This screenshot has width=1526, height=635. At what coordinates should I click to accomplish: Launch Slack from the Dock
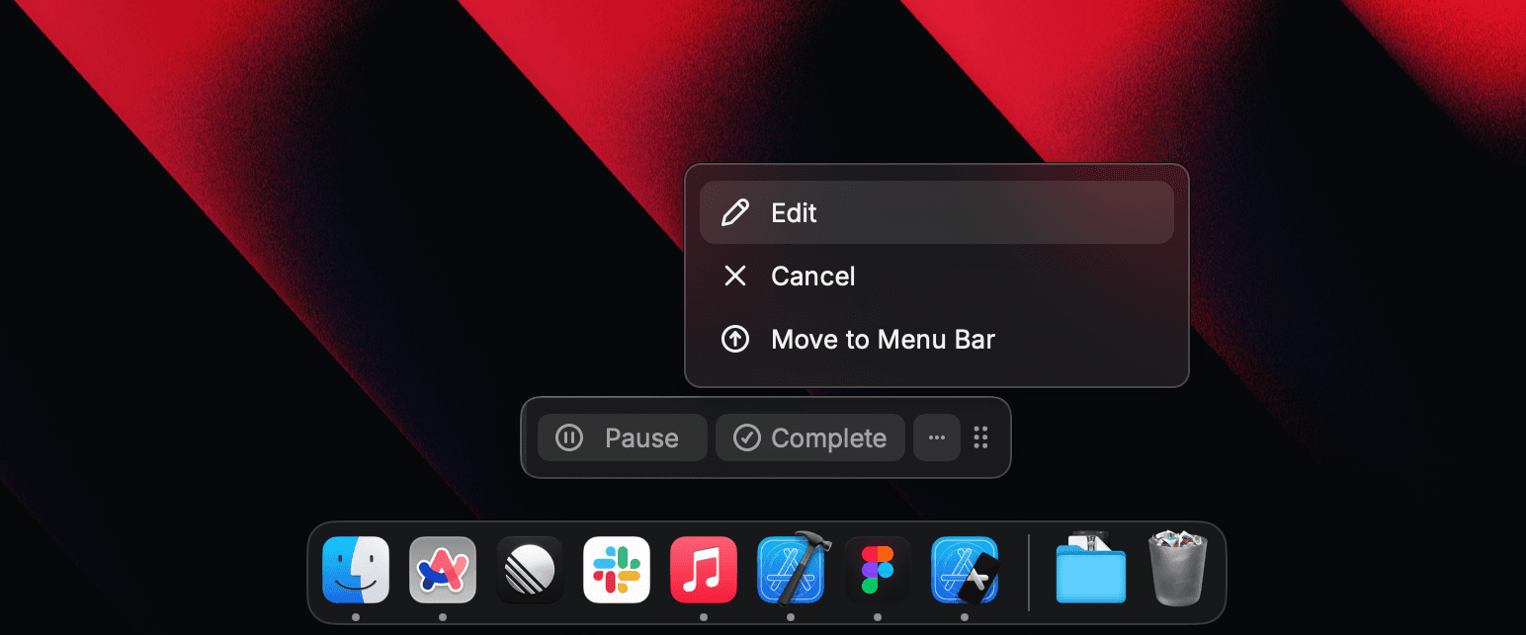tap(617, 570)
